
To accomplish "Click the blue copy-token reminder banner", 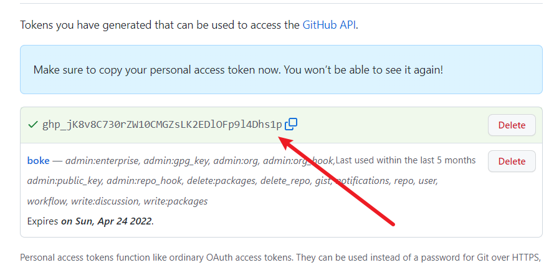I will 280,69.
